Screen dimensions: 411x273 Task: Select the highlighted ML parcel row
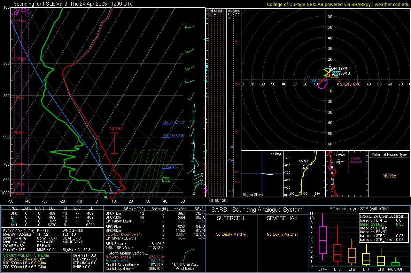(52, 221)
